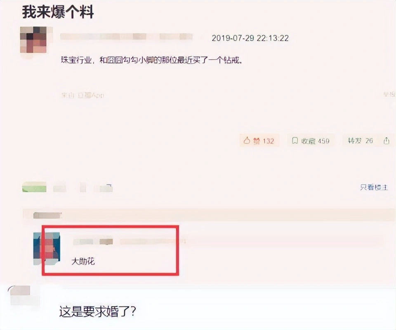
Task: Open the pixelated avatar of the post author
Action: point(33,40)
